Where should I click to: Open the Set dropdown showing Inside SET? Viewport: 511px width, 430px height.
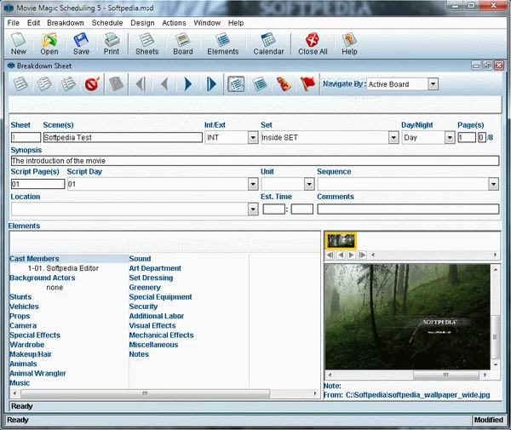point(393,137)
